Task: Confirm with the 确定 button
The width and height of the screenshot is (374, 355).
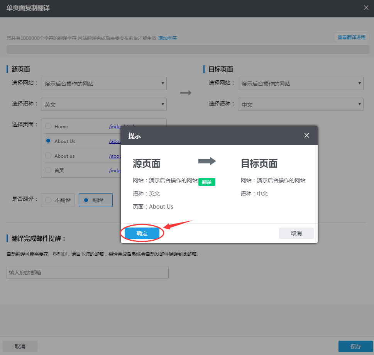Action: pyautogui.click(x=142, y=233)
